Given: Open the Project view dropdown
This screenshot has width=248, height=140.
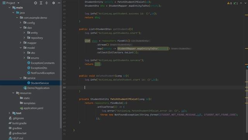Looking at the screenshot, I should click(19, 3).
